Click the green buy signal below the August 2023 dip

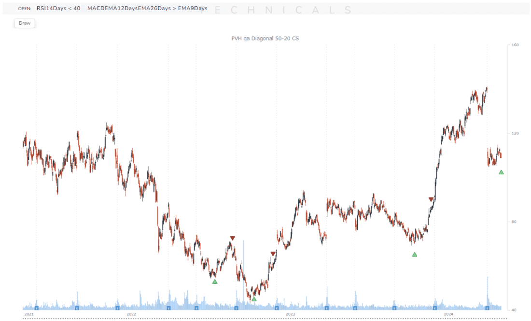414,253
